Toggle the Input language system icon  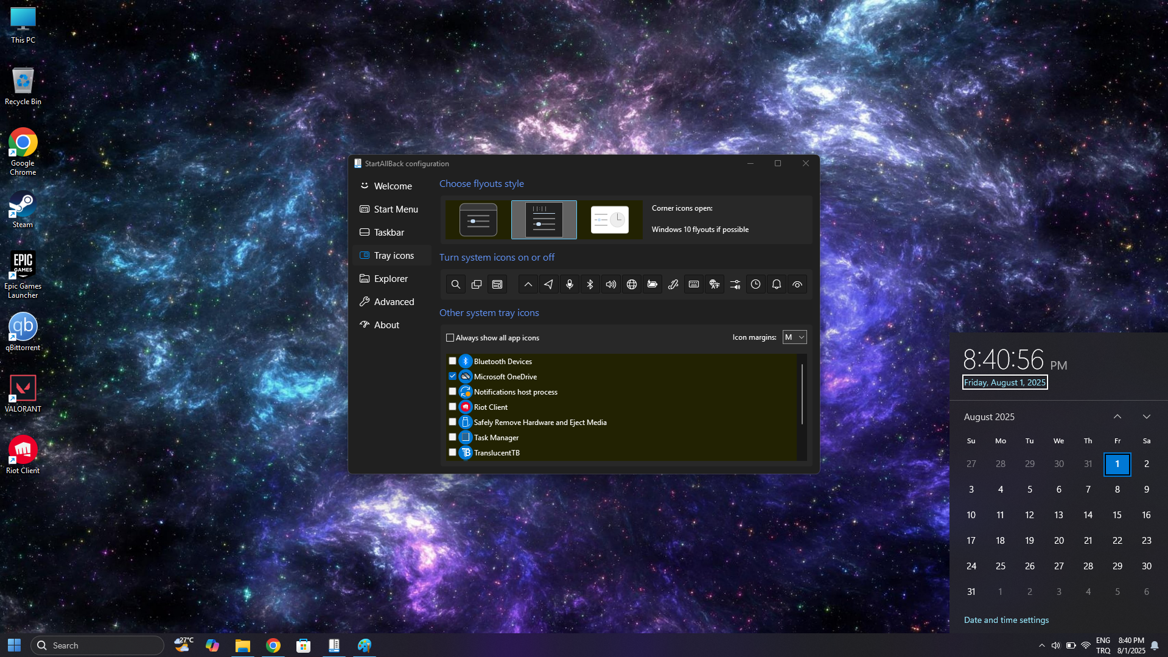(715, 284)
